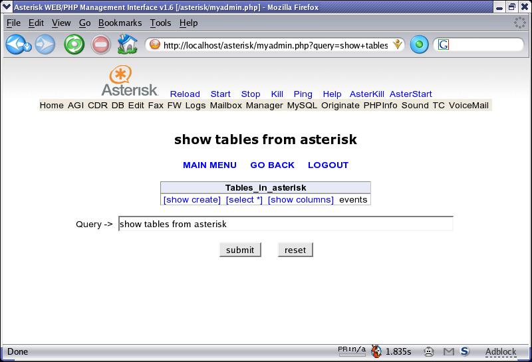Click the submit button
The height and width of the screenshot is (362, 532).
click(240, 250)
